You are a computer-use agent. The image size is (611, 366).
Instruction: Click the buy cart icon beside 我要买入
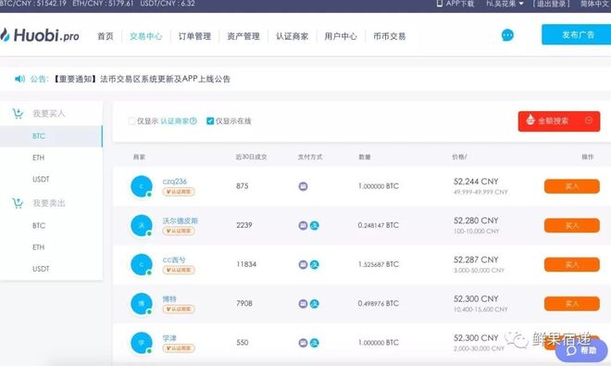coord(18,114)
